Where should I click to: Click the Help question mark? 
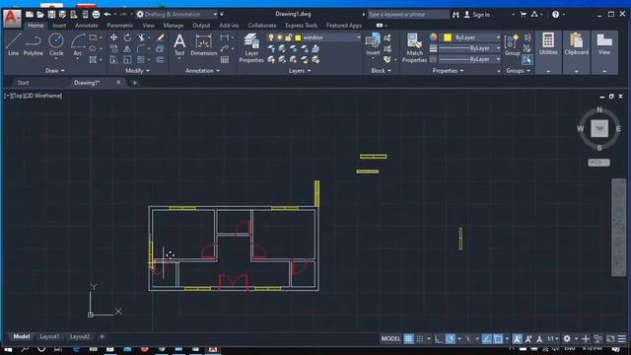[x=555, y=15]
